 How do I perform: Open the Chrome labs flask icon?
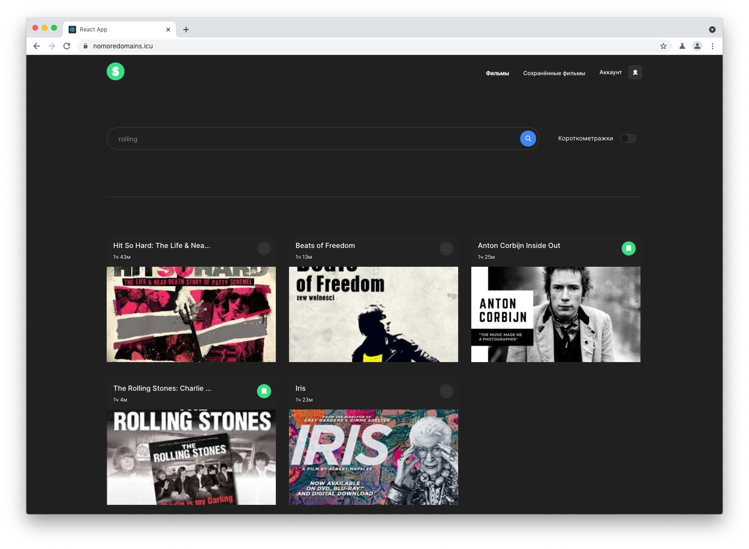682,46
